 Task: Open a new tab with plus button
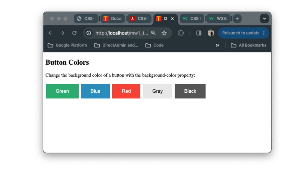(x=237, y=19)
